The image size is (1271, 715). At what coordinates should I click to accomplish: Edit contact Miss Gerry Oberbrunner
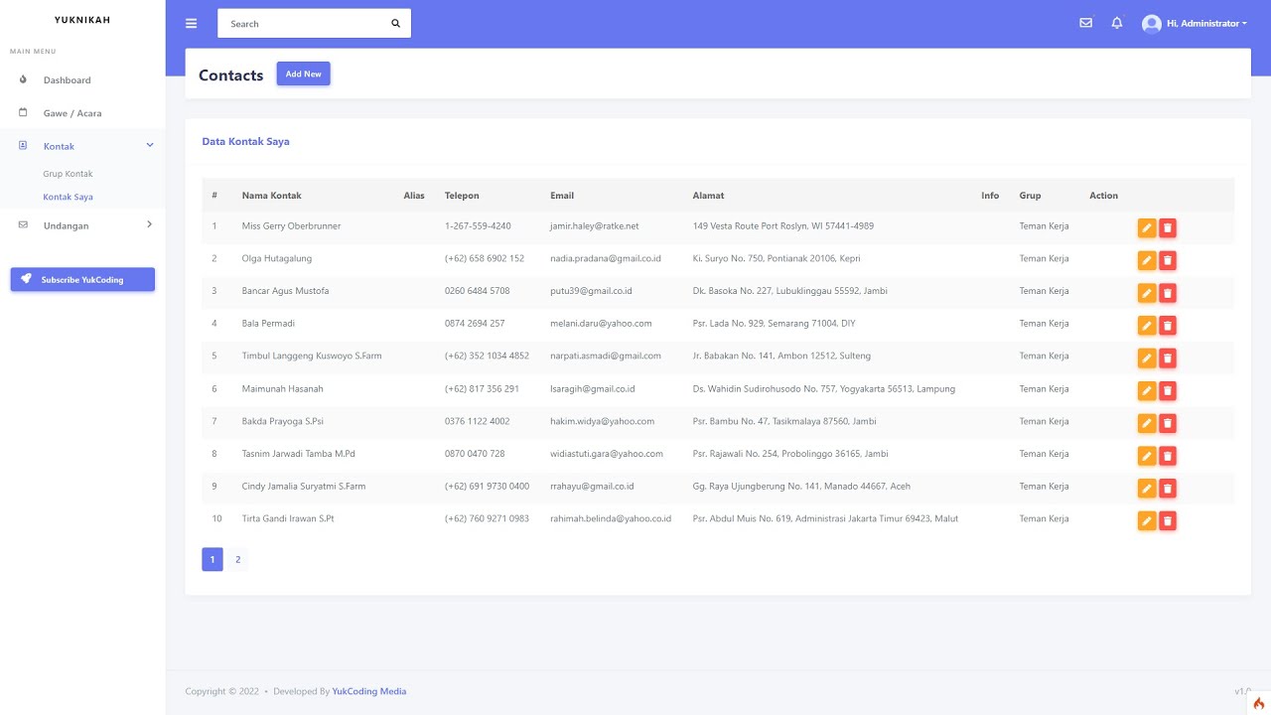pyautogui.click(x=1147, y=228)
